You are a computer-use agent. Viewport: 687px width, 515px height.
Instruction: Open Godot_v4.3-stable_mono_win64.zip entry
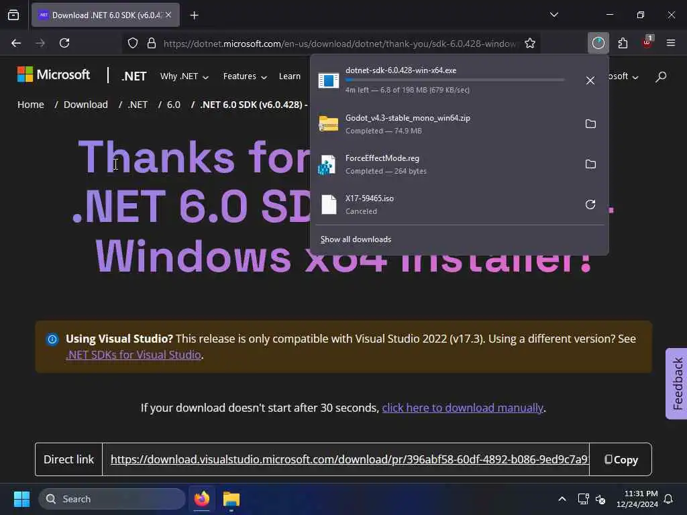tap(445, 124)
